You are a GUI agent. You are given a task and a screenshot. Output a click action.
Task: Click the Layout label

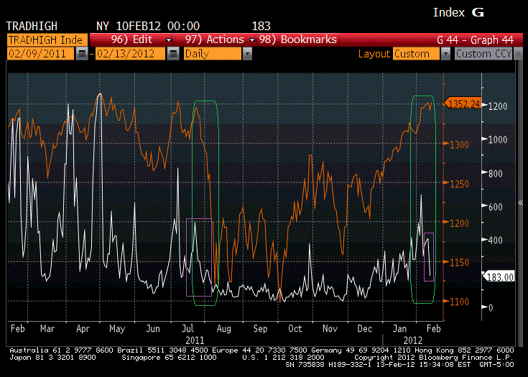coord(374,54)
